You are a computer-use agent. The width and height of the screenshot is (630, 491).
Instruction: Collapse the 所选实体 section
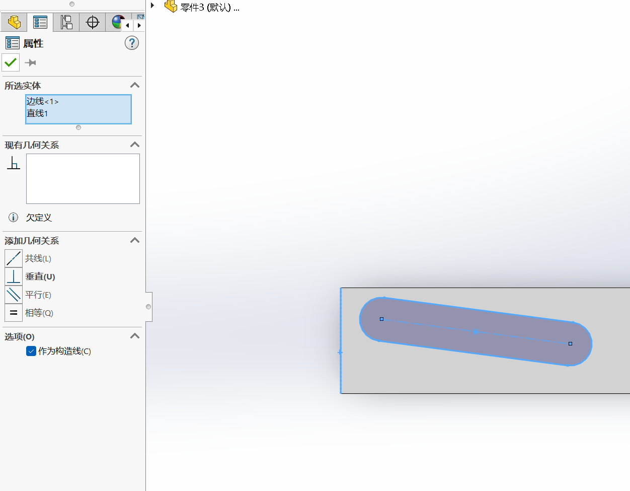click(x=134, y=85)
